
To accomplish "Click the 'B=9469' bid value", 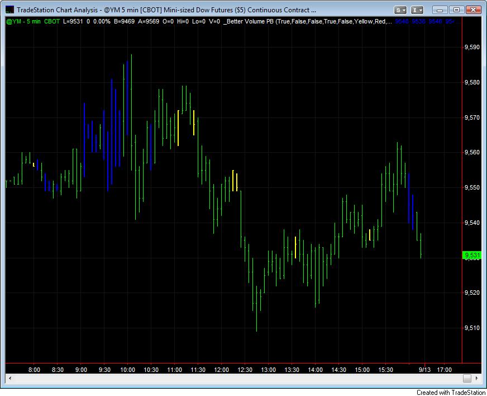I will click(x=124, y=21).
